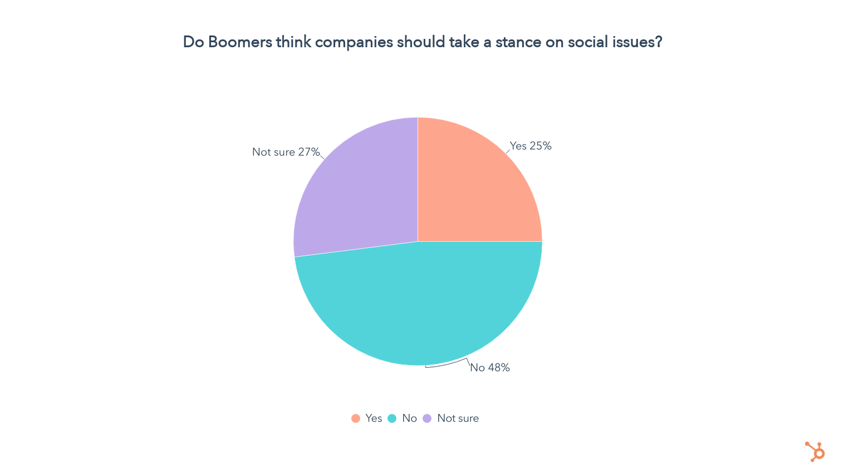Toggle the Not sure series legend text
This screenshot has width=844, height=469.
(458, 418)
